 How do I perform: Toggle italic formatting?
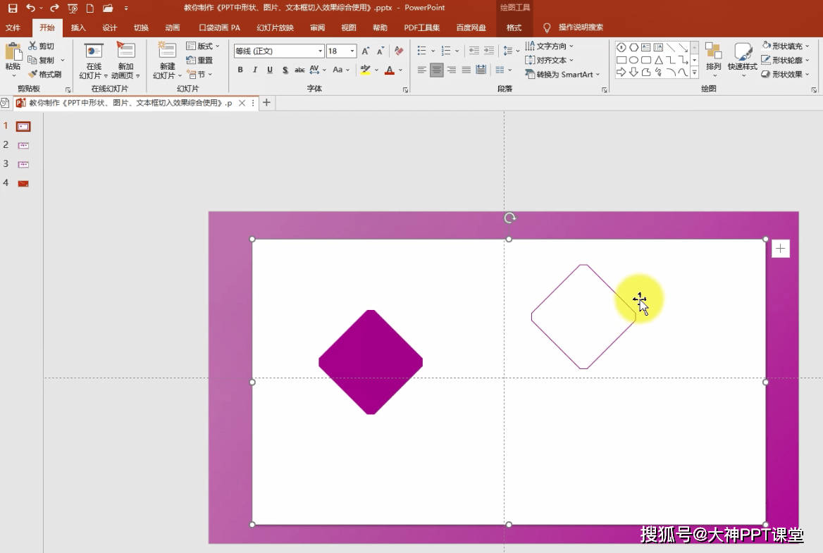(254, 70)
